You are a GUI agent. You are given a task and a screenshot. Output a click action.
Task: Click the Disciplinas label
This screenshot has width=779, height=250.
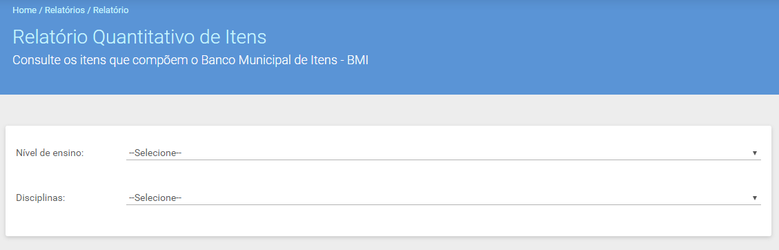[x=41, y=198]
